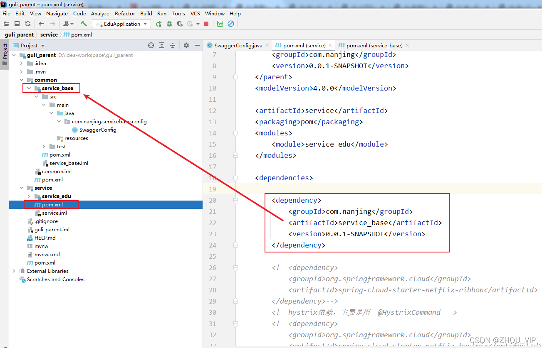
Task: Navigate forward with the right arrow icon
Action: click(x=52, y=24)
